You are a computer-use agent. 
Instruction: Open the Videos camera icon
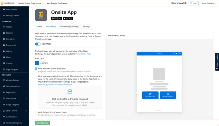(x=4, y=51)
